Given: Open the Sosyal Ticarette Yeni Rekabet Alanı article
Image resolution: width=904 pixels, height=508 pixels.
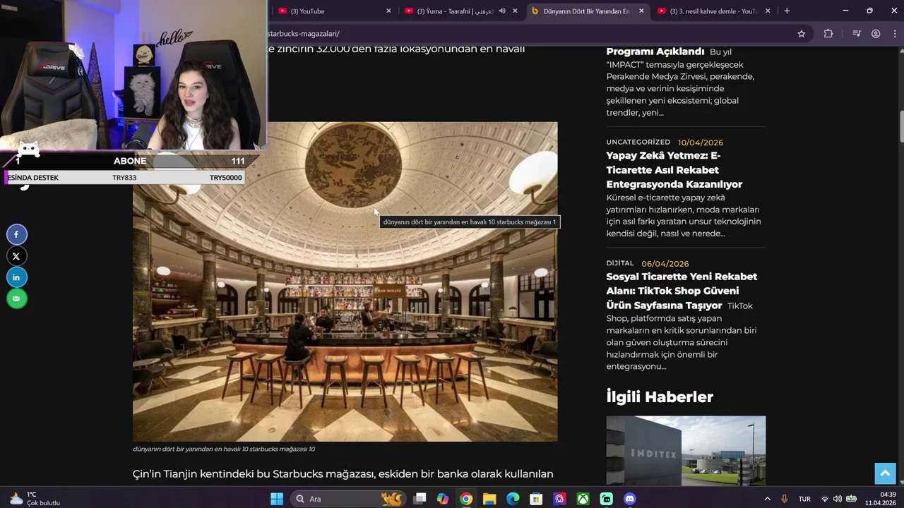Looking at the screenshot, I should pyautogui.click(x=682, y=291).
